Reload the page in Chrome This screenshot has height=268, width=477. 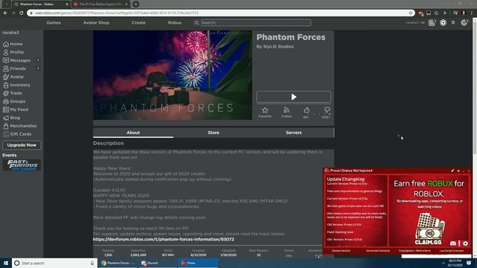coord(22,13)
